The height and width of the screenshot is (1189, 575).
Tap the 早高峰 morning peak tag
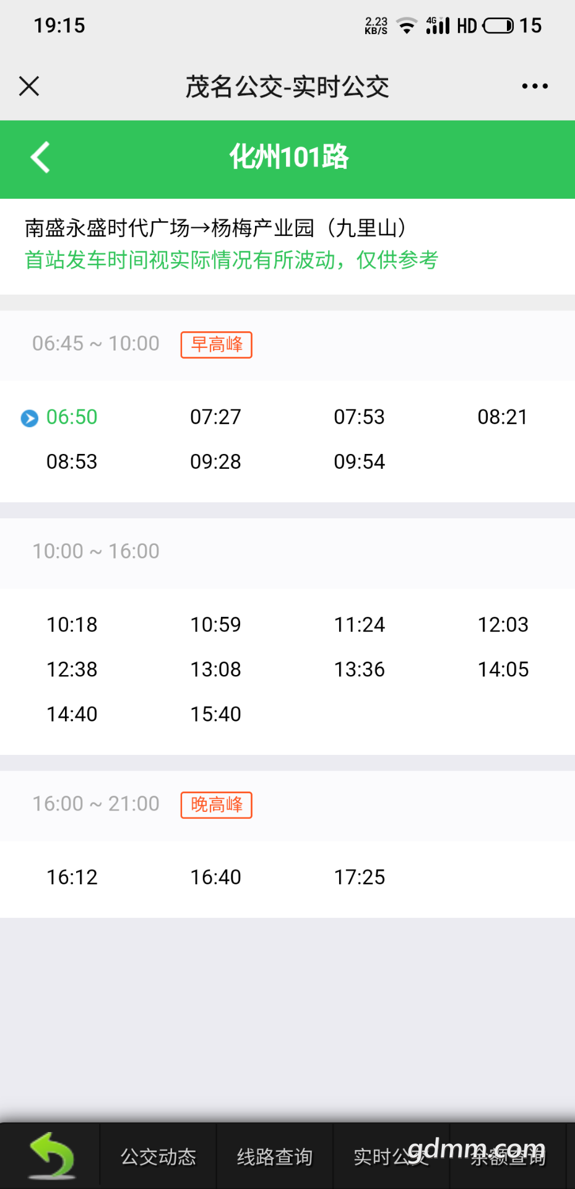[217, 344]
